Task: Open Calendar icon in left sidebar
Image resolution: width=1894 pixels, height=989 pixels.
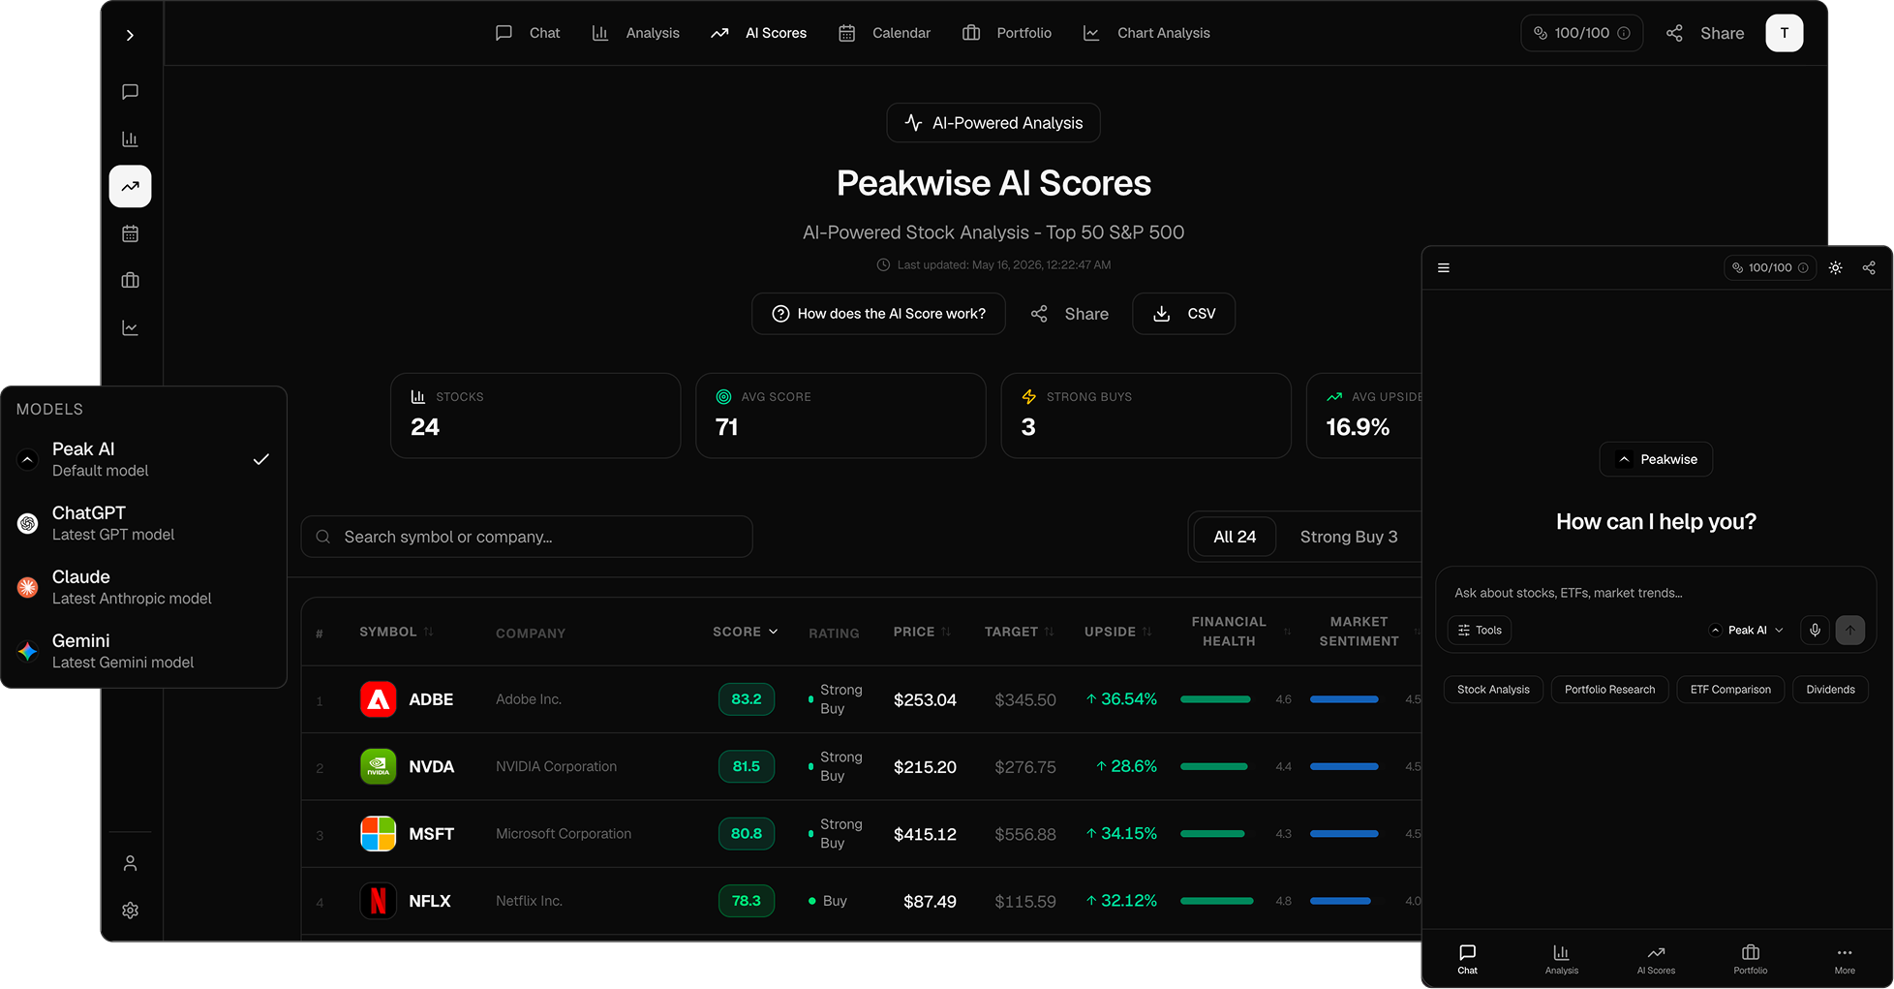Action: 130,233
